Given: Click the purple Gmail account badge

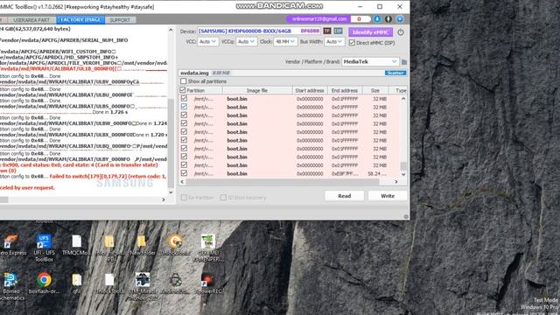Looking at the screenshot, I should tap(318, 19).
